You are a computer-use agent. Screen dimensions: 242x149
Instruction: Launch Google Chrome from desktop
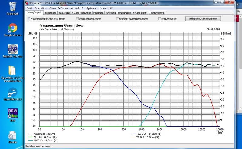(12, 29)
